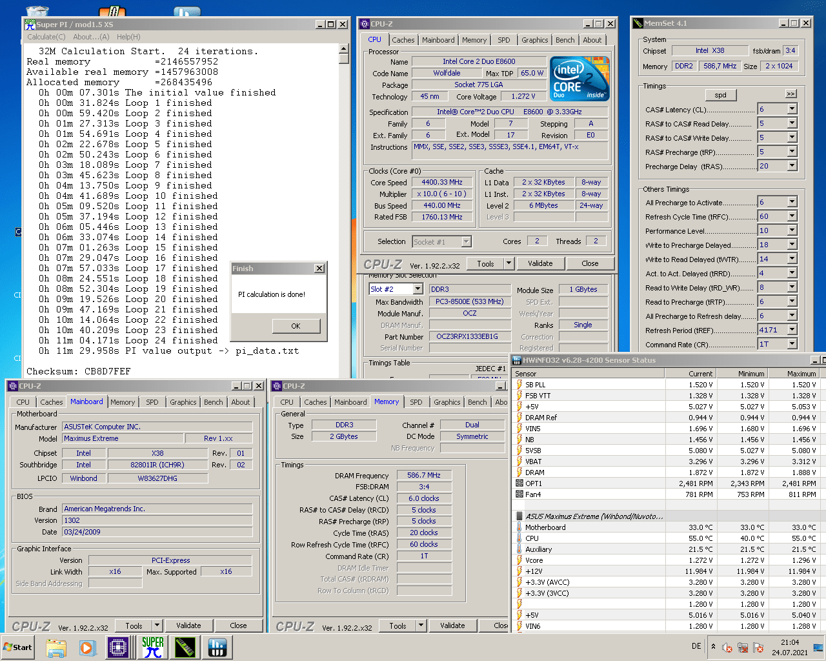
Task: Click the voltage icon beside +12V
Action: click(x=519, y=571)
